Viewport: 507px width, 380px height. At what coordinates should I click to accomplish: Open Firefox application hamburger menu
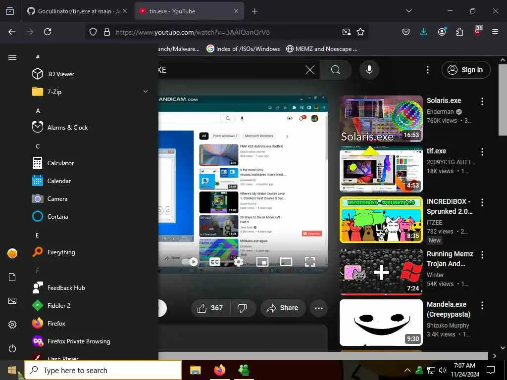coord(495,32)
